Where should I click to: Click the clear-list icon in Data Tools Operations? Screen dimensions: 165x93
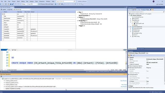(1, 76)
